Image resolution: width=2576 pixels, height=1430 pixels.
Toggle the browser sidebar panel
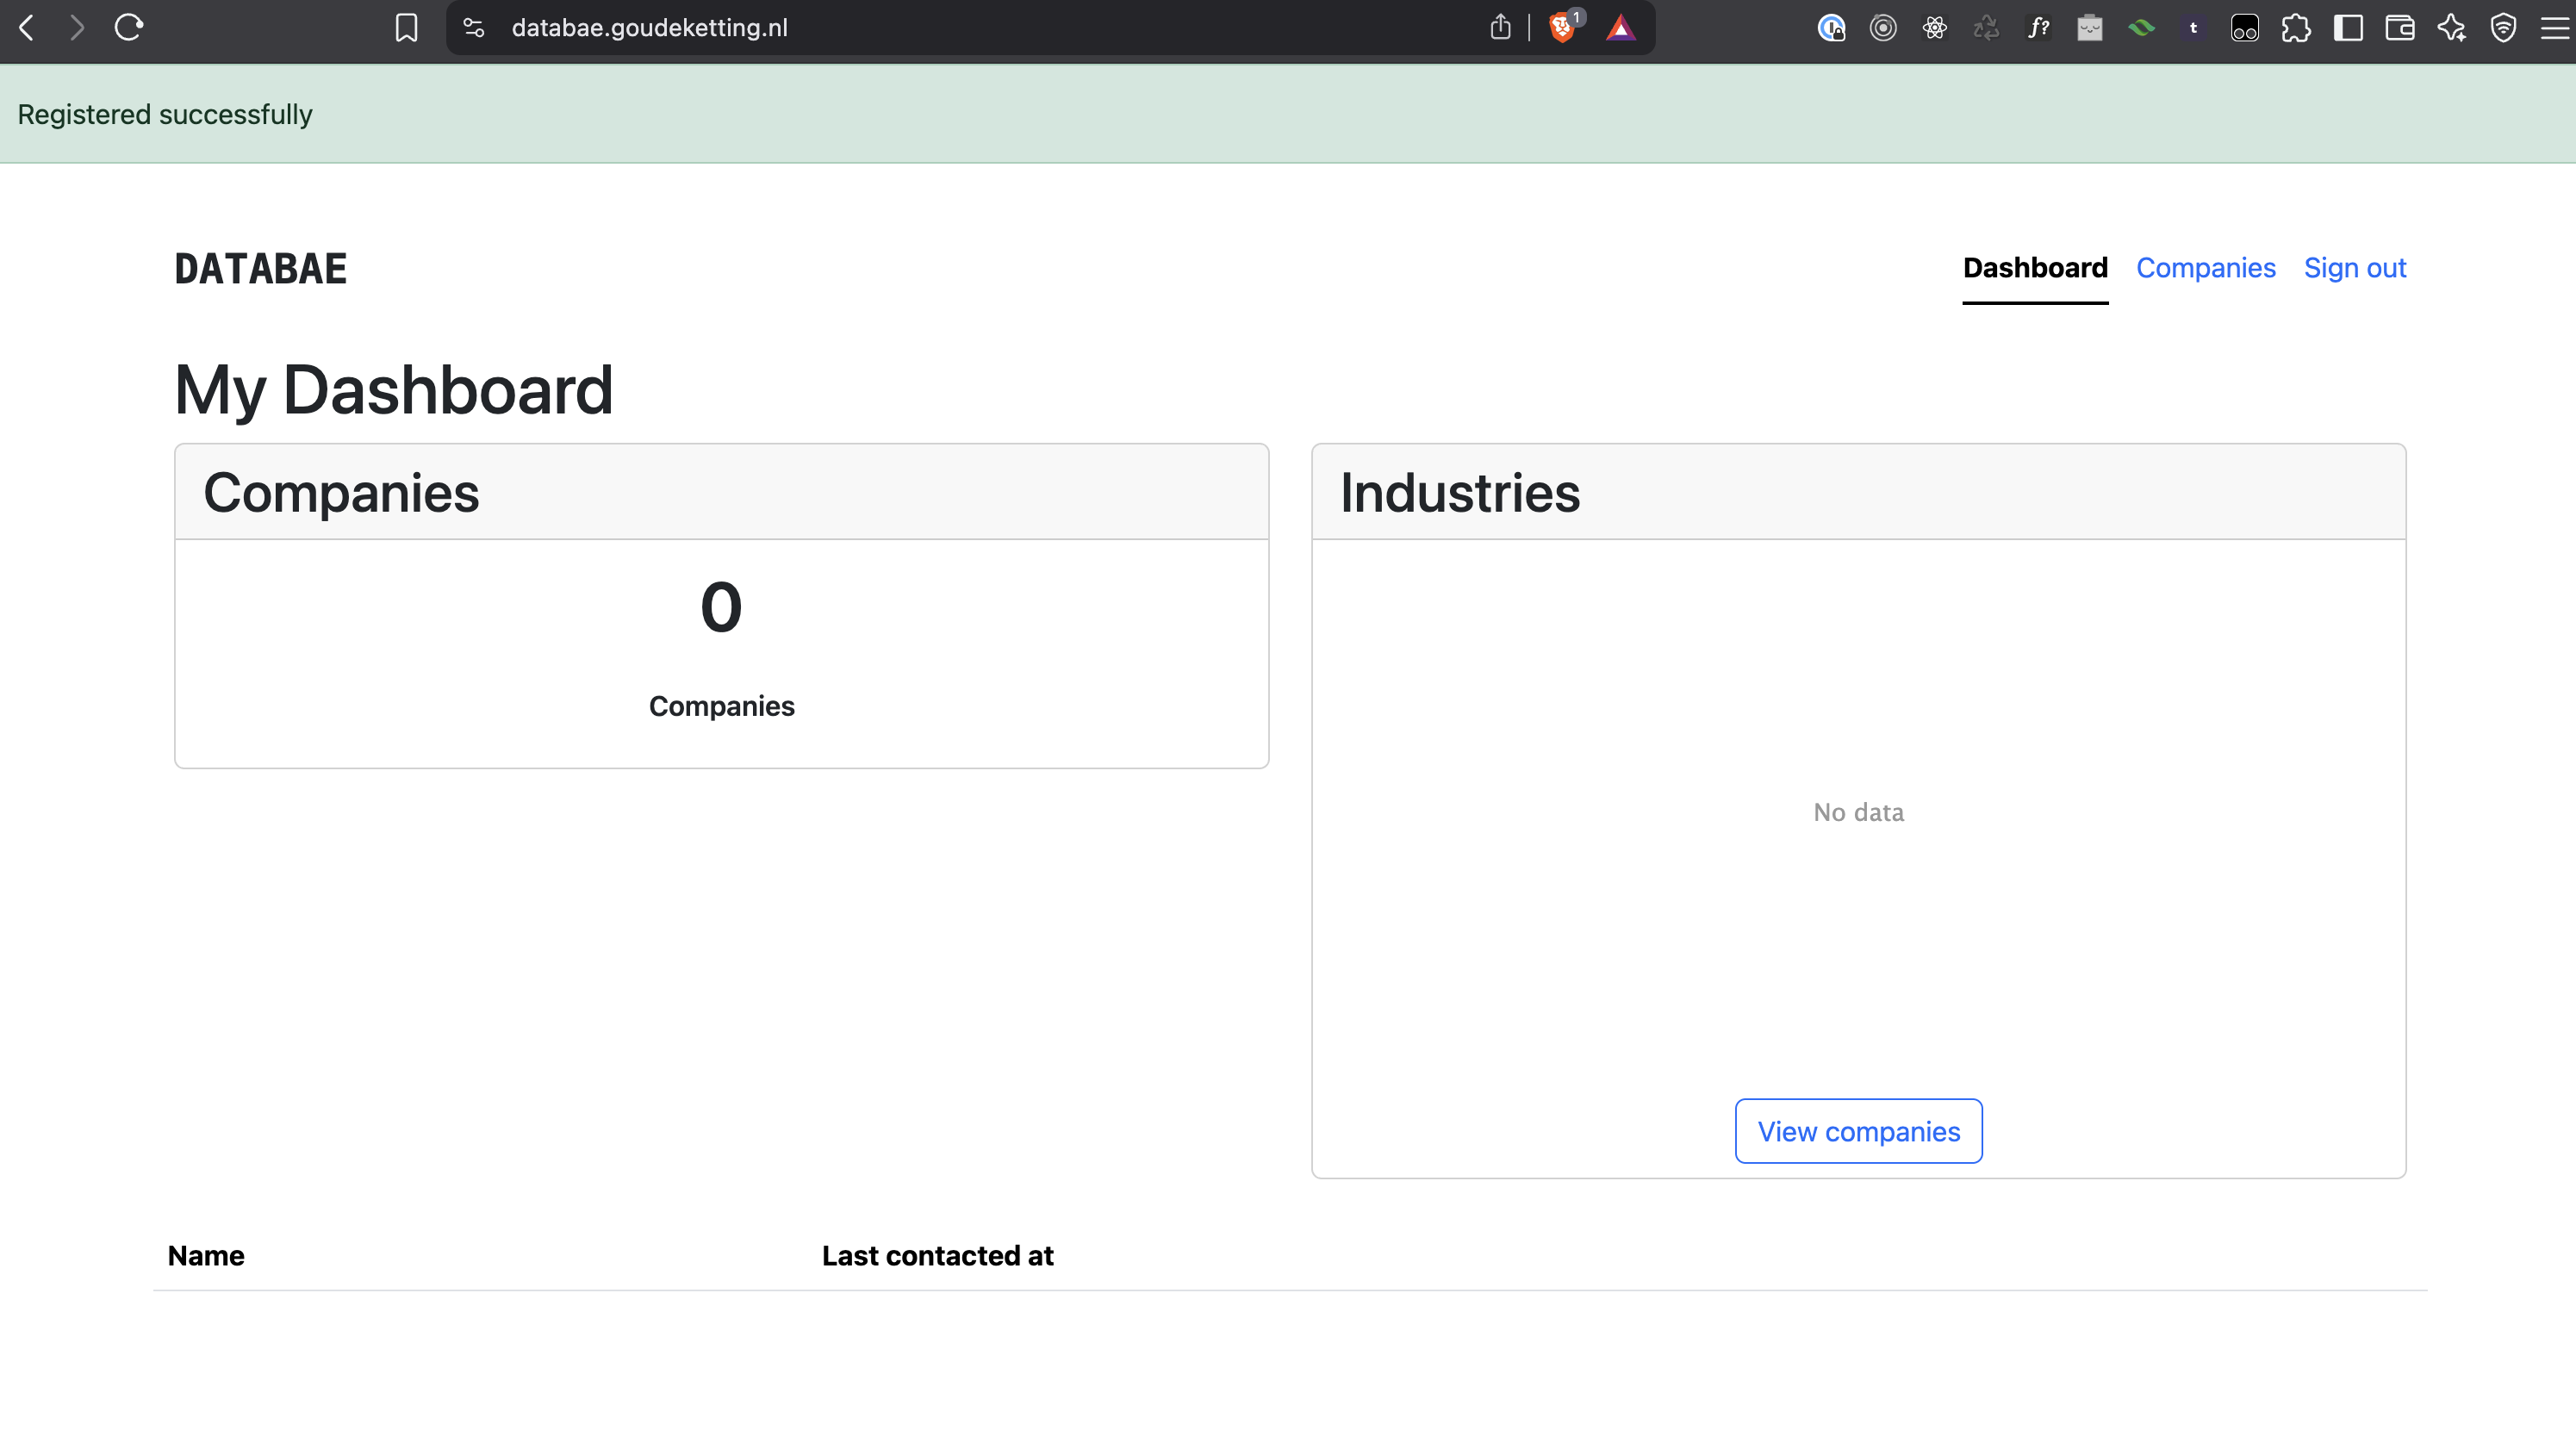(x=2348, y=27)
